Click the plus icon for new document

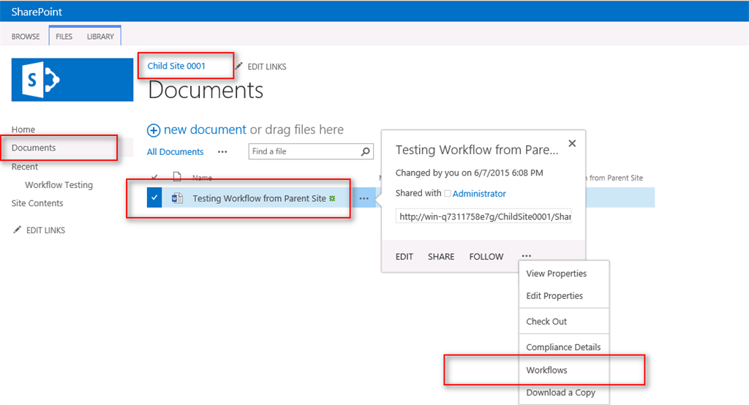click(154, 130)
